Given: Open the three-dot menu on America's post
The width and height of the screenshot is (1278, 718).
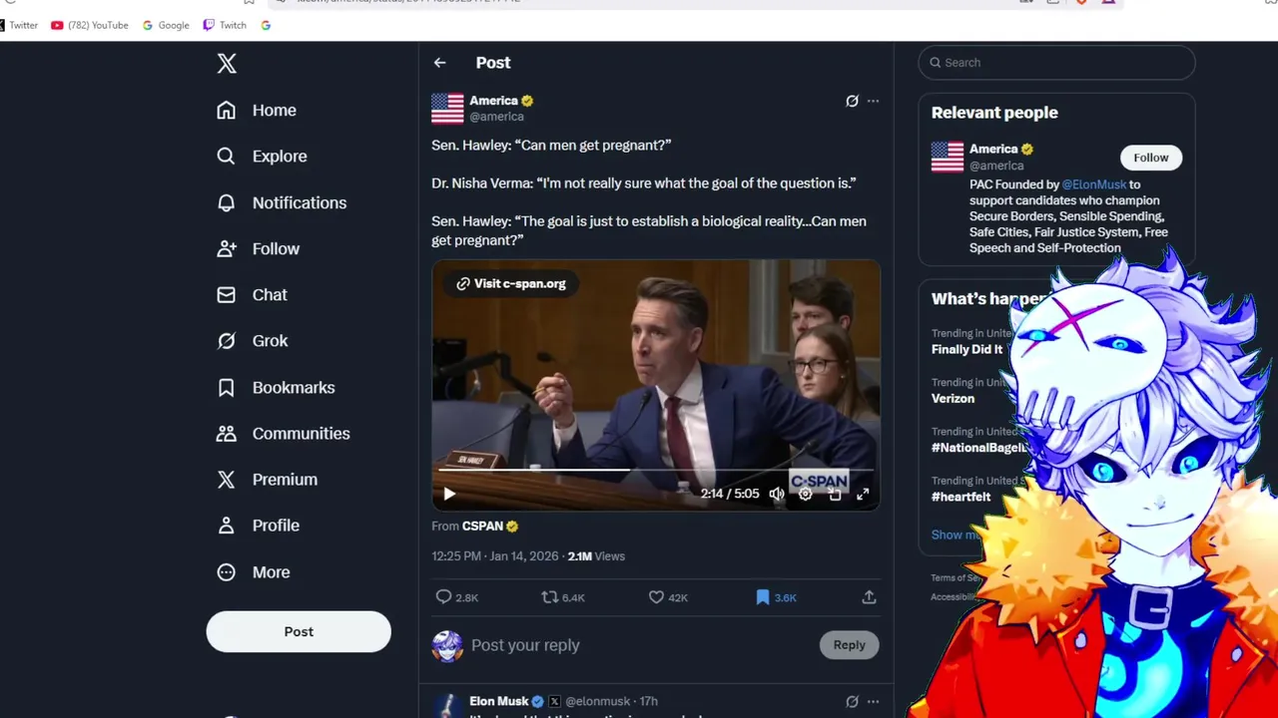Looking at the screenshot, I should coord(873,101).
